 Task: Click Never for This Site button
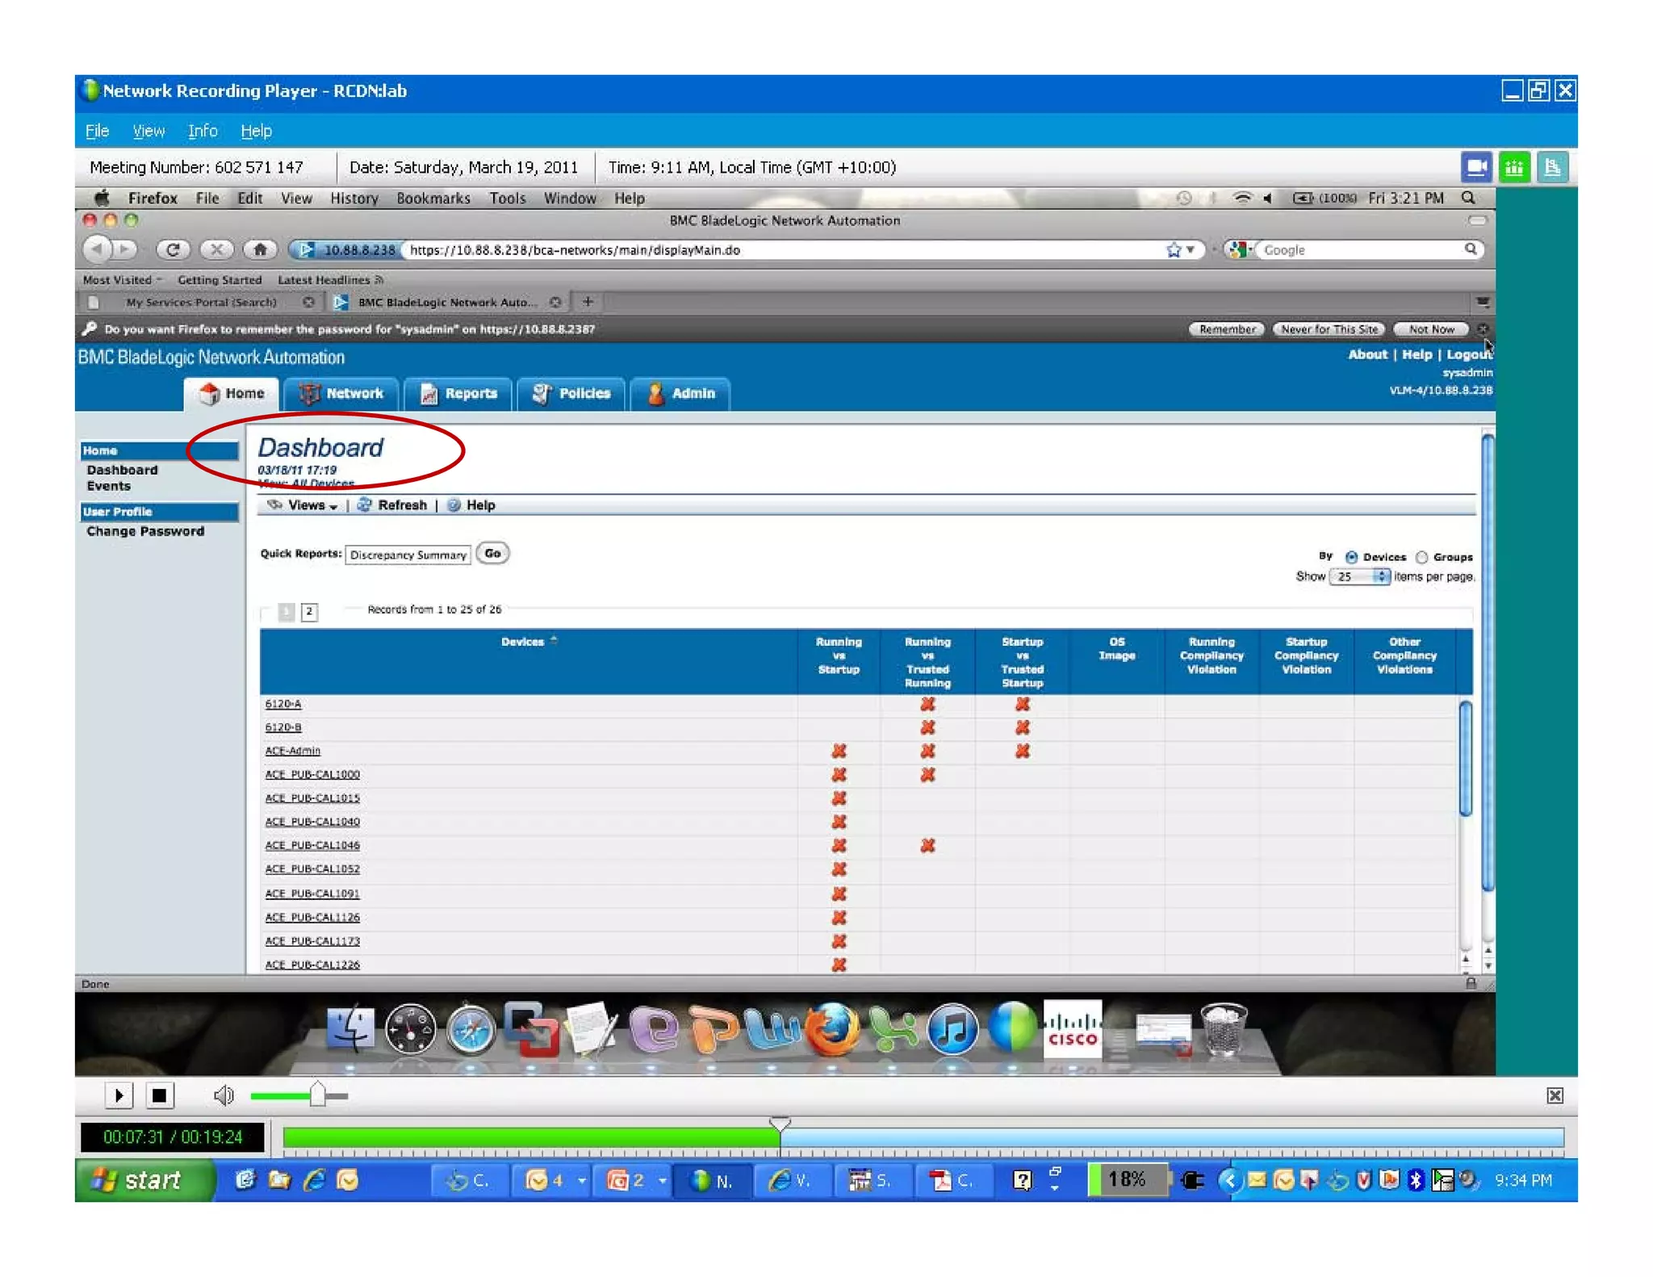pyautogui.click(x=1329, y=329)
